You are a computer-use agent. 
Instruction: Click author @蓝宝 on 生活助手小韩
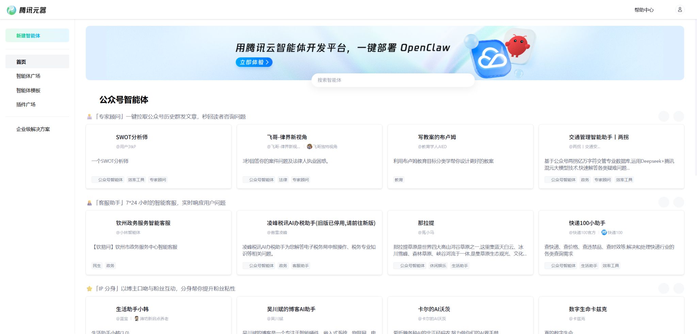pyautogui.click(x=122, y=319)
